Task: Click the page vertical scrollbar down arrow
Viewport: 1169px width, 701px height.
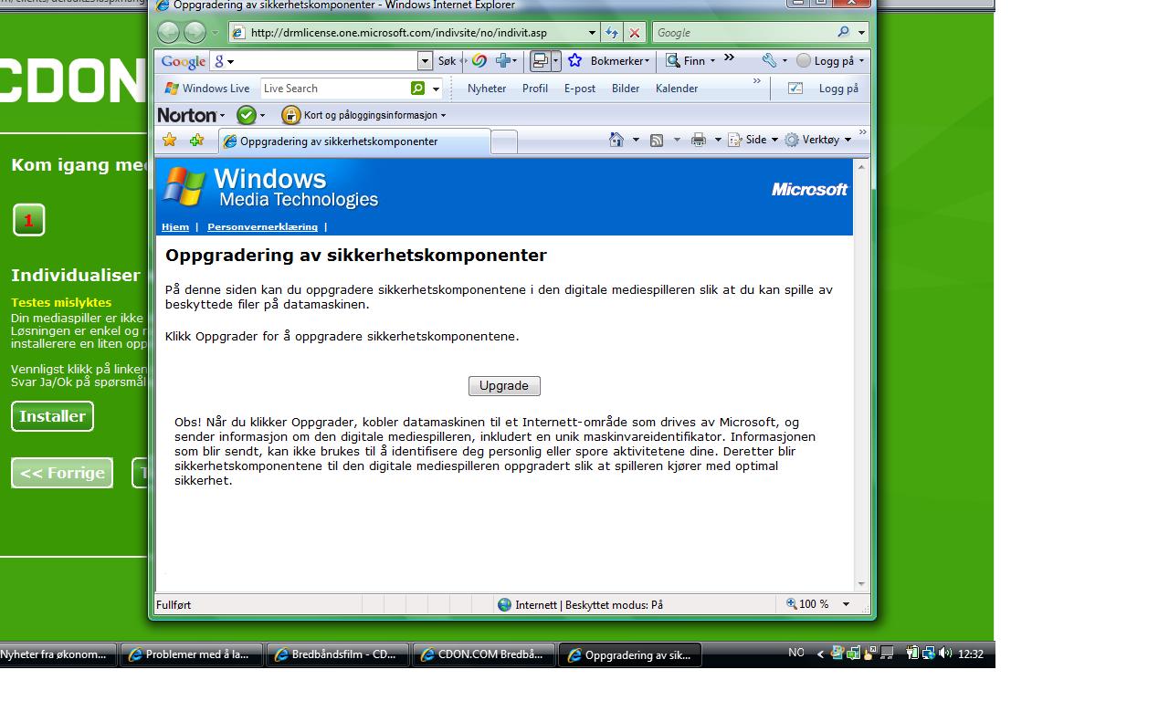Action: point(861,584)
